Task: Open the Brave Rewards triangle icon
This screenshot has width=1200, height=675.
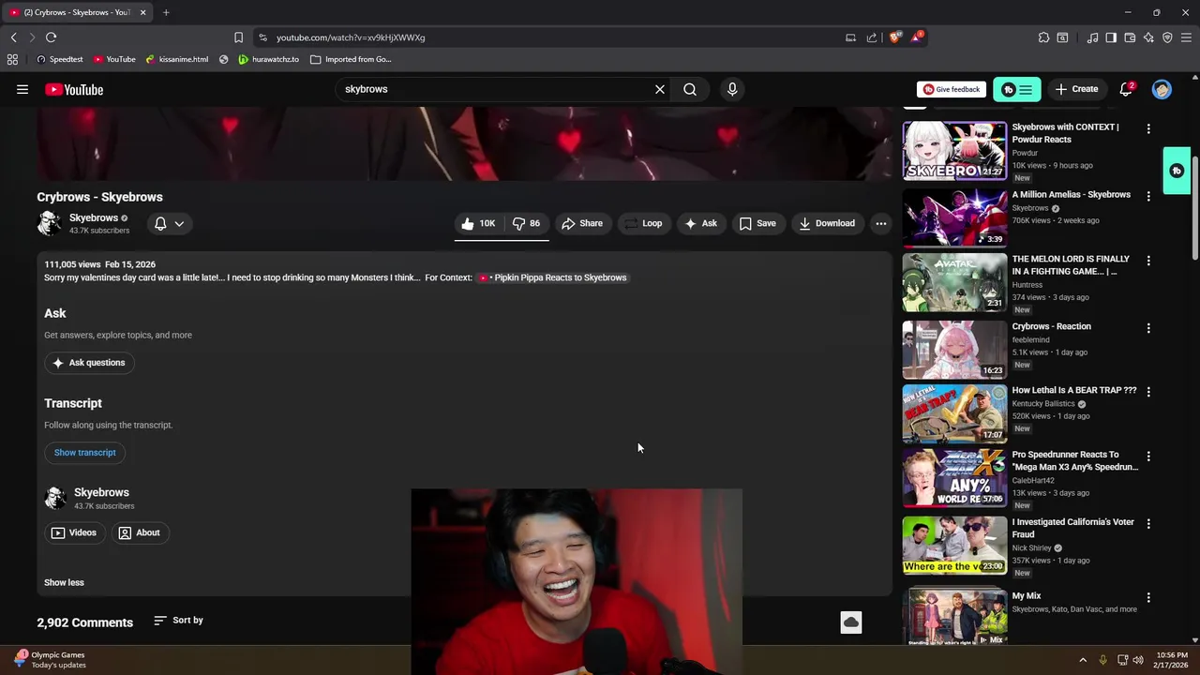Action: [x=917, y=37]
